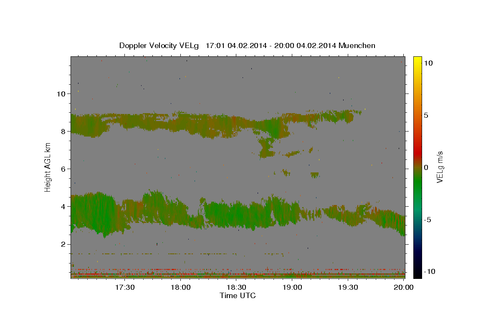Click the colorbar value label -10
The height and width of the screenshot is (334, 501).
click(430, 271)
